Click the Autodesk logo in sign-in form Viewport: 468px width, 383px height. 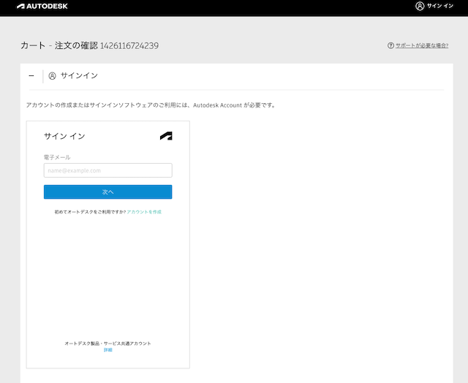pyautogui.click(x=166, y=136)
